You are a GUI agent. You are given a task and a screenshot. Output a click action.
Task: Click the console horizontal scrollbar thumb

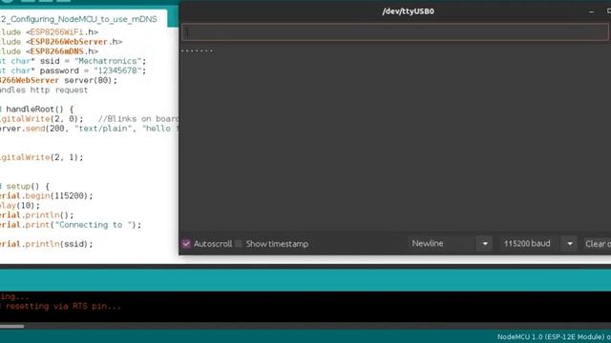[11, 326]
